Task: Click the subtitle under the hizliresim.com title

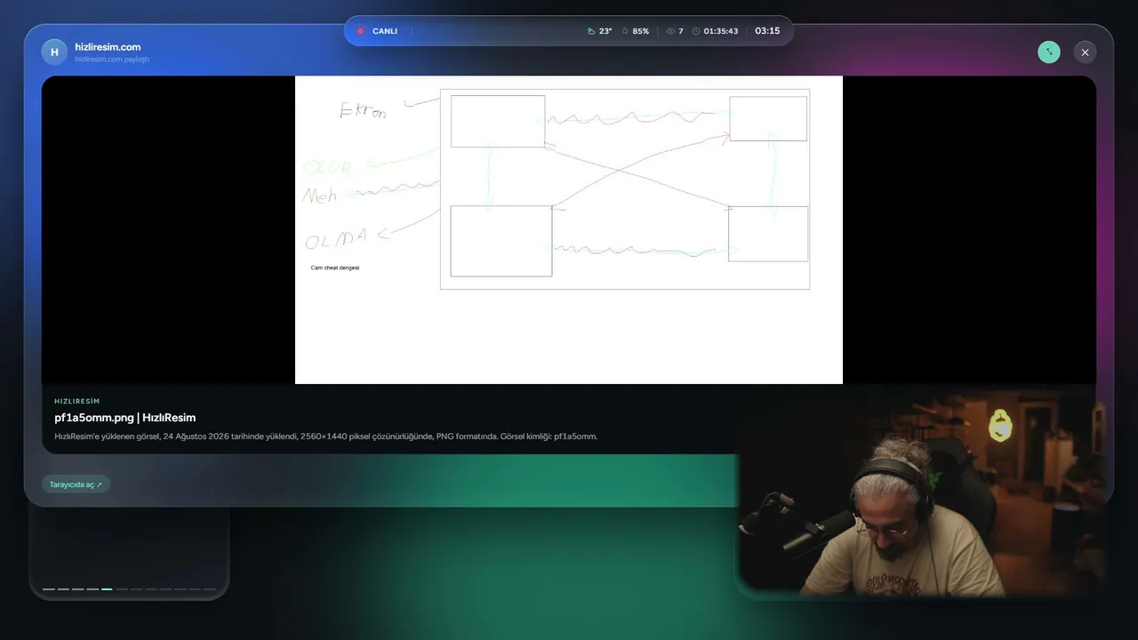Action: tap(112, 60)
